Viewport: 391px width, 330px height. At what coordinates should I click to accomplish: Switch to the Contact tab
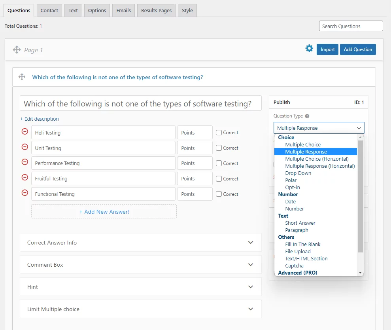tap(49, 10)
